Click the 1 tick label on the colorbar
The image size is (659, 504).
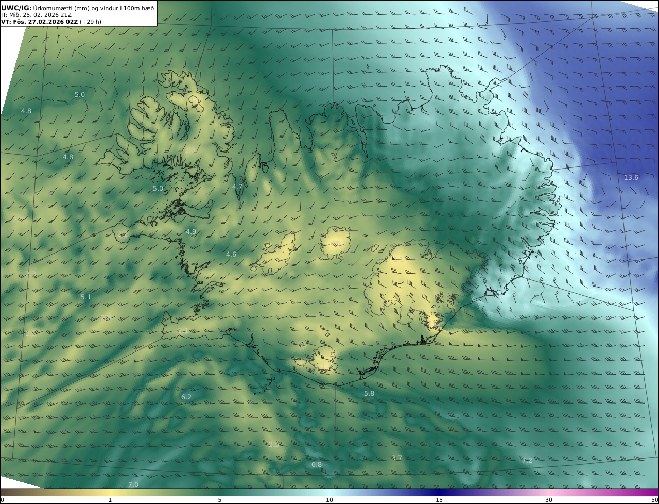[x=110, y=500]
